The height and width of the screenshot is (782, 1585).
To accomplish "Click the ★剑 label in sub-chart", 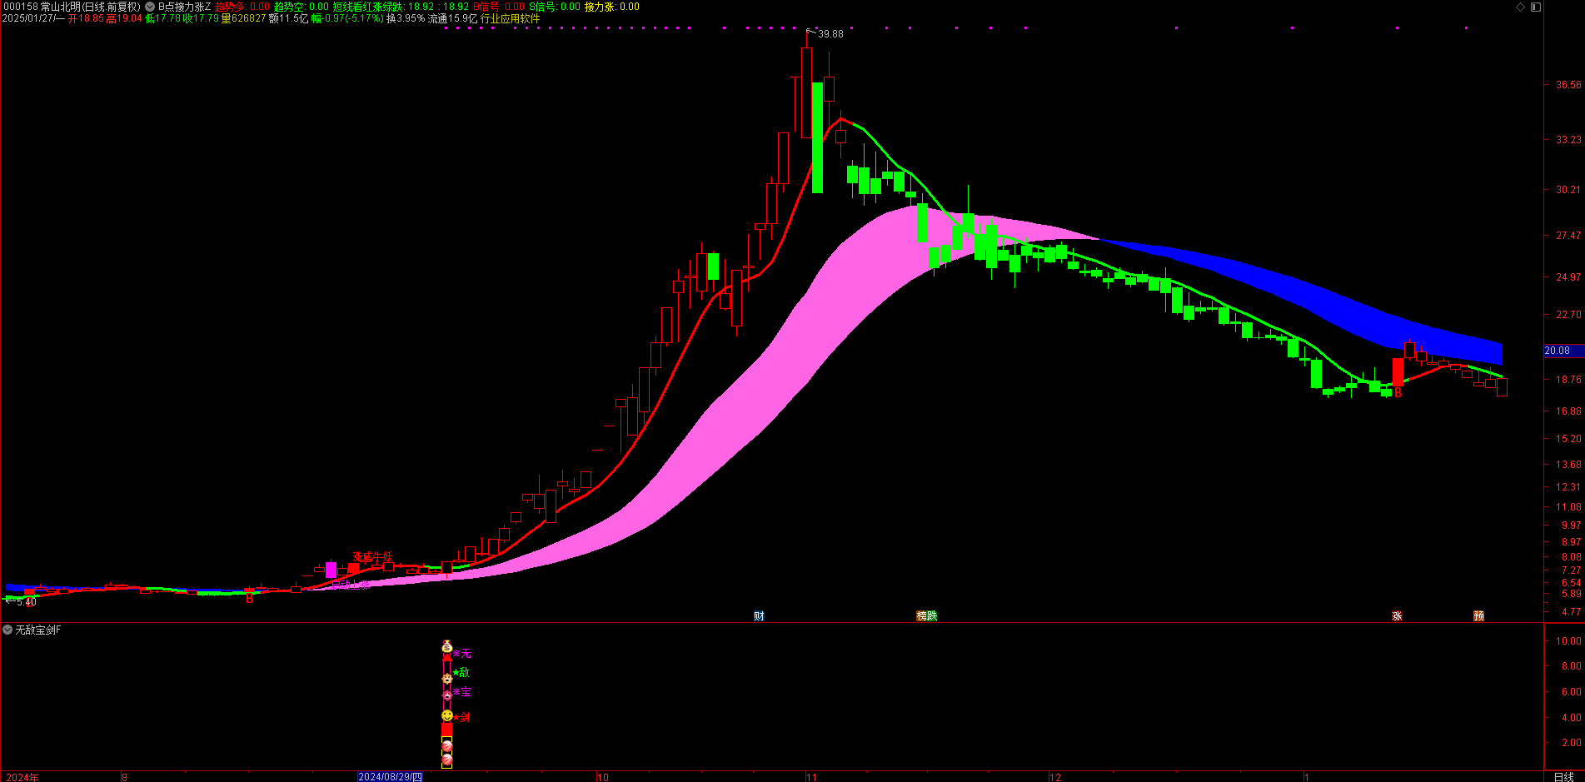I will click(x=462, y=717).
